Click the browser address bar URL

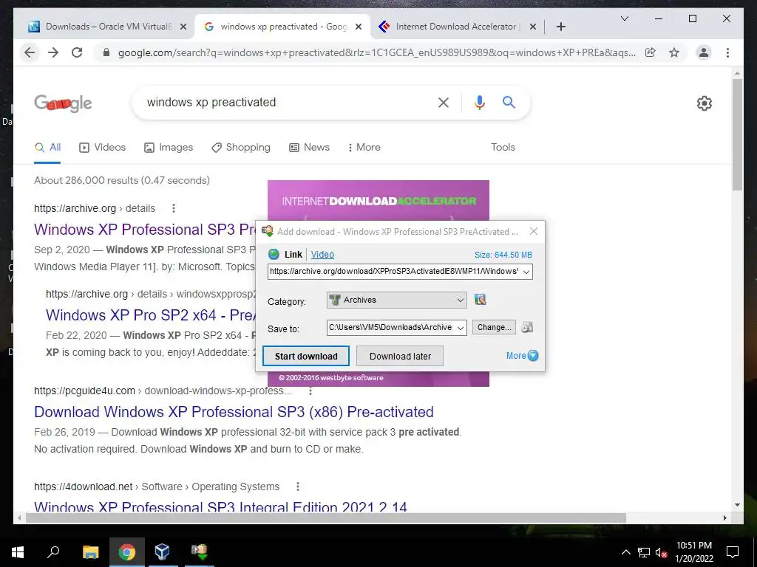tap(376, 52)
